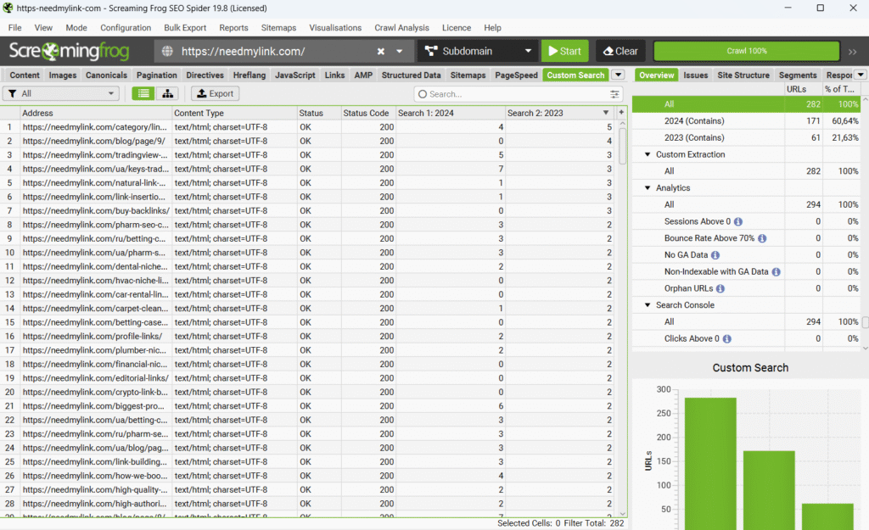
Task: Open the Subdomain crawl mode dropdown
Action: pos(479,52)
